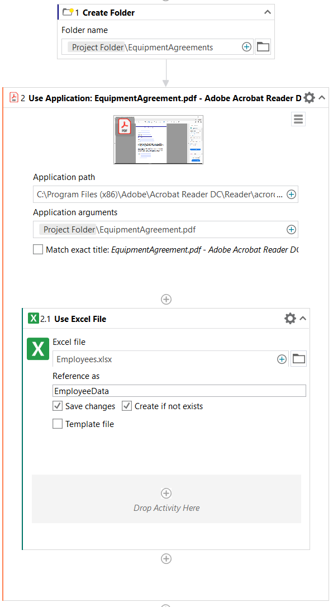The width and height of the screenshot is (333, 607).
Task: Enable Match exact title for EquipmentAgreement.pdf
Action: click(37, 249)
